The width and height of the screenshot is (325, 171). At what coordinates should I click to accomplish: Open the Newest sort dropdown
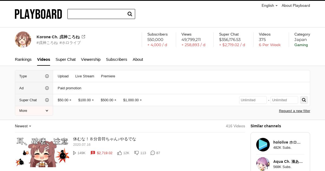(23, 126)
